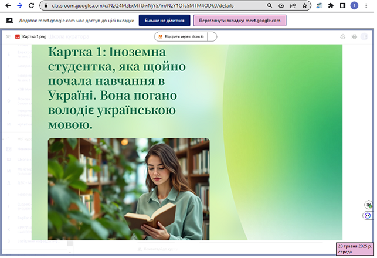Click the screen-sharing indicator icon in infobar

9,21
